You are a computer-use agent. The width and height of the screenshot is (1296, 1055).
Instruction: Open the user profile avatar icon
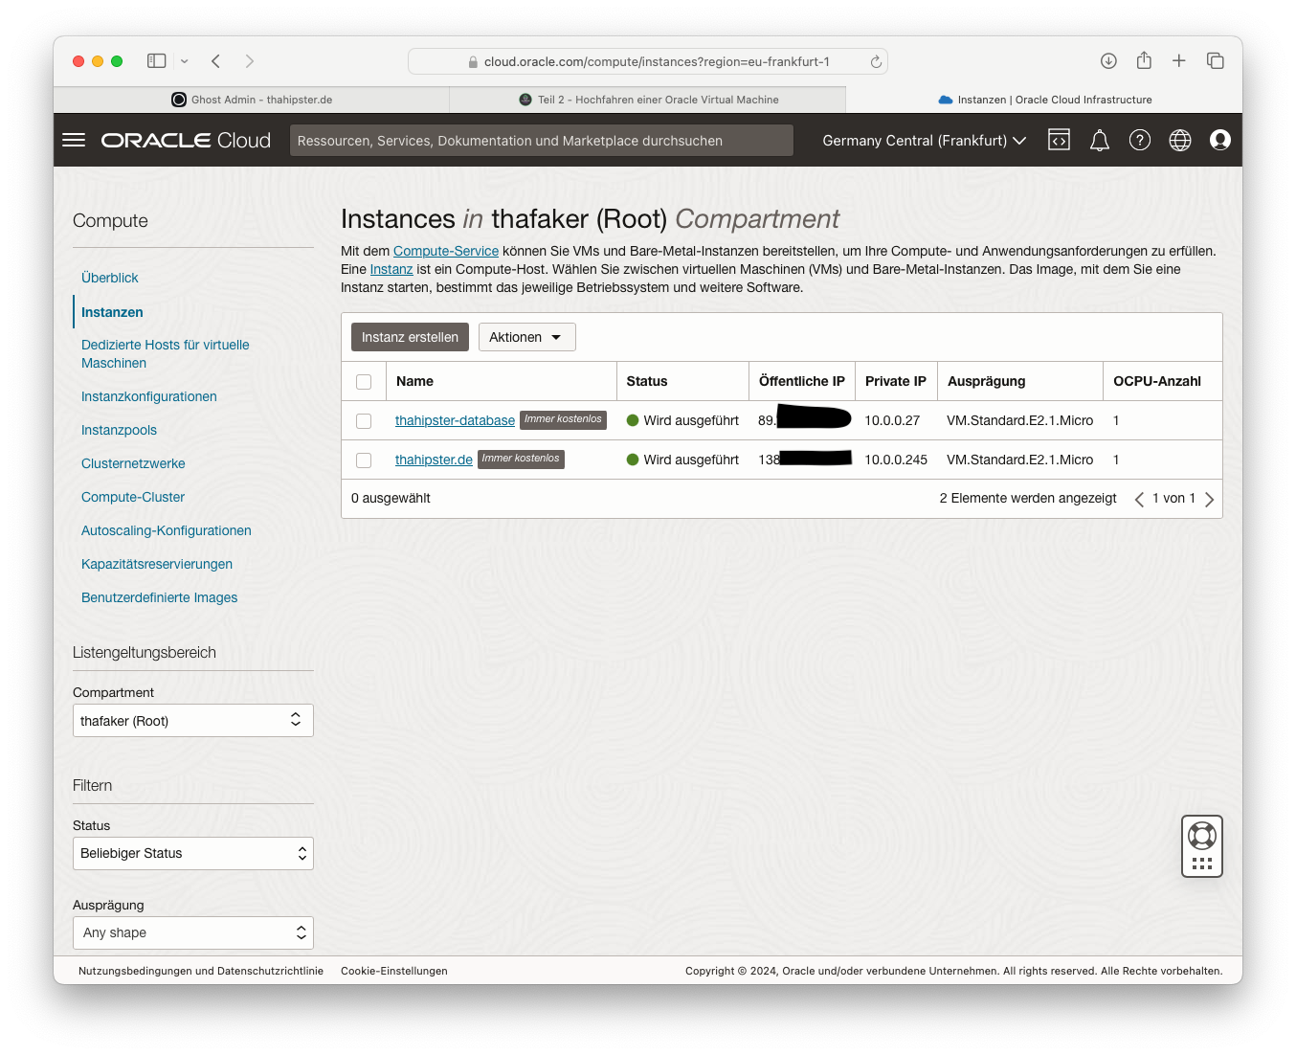[1219, 140]
